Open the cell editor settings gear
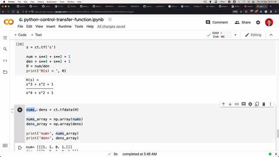 tap(250, 104)
